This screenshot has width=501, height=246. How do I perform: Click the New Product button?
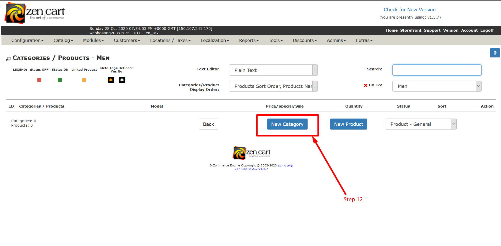click(348, 124)
